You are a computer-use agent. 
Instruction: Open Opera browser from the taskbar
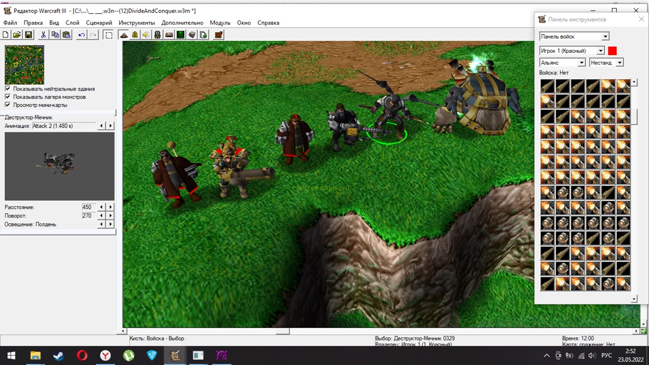click(x=82, y=355)
